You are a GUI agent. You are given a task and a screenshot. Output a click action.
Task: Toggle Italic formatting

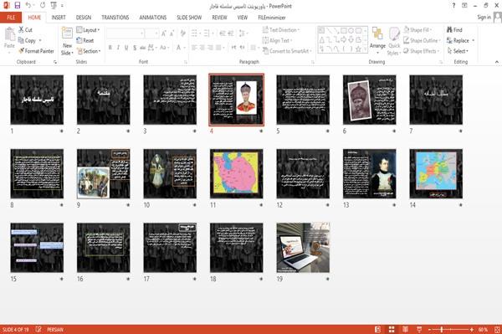(118, 48)
